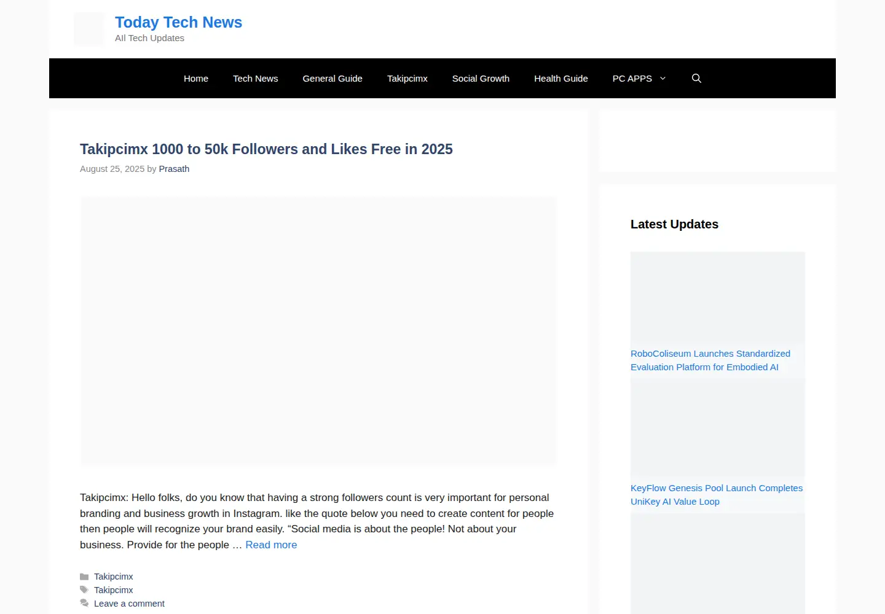Click the Today Tech News site title
Screen dimensions: 885x614
click(x=178, y=22)
